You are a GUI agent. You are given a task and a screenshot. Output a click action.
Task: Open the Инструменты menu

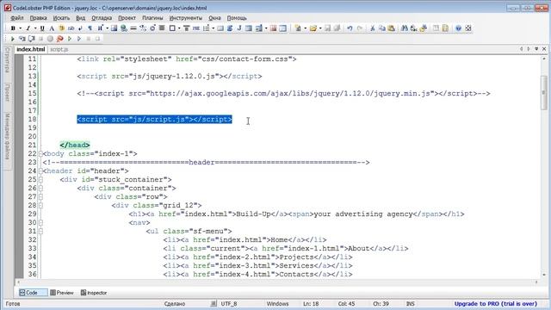[x=186, y=17]
